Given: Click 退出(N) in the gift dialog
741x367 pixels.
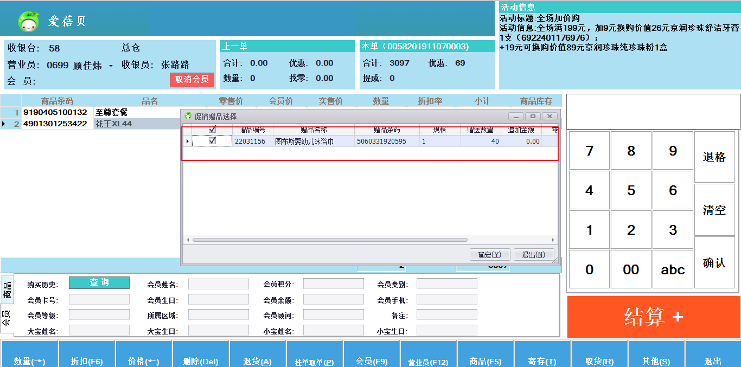Looking at the screenshot, I should coord(534,255).
